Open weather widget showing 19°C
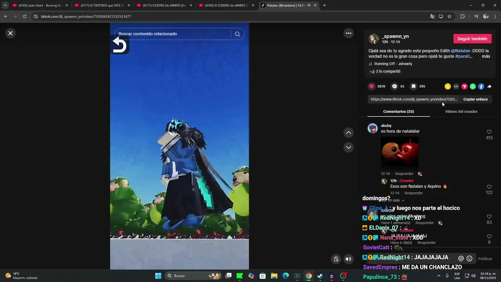The image size is (501, 282). 22,276
